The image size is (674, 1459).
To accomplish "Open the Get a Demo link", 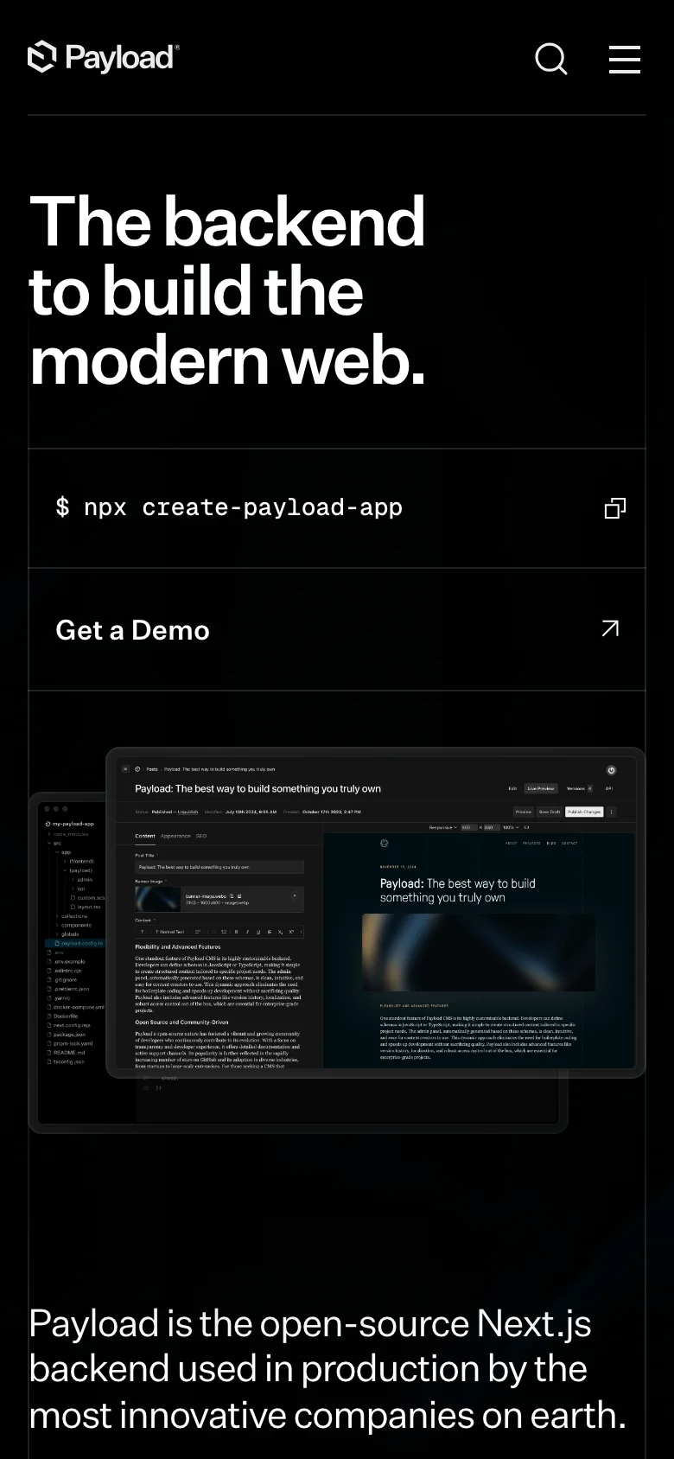I will [337, 629].
